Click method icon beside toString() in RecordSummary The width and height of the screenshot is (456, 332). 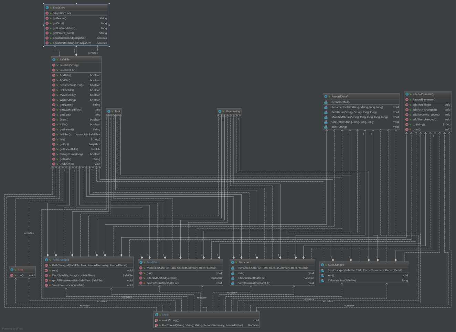(407, 125)
